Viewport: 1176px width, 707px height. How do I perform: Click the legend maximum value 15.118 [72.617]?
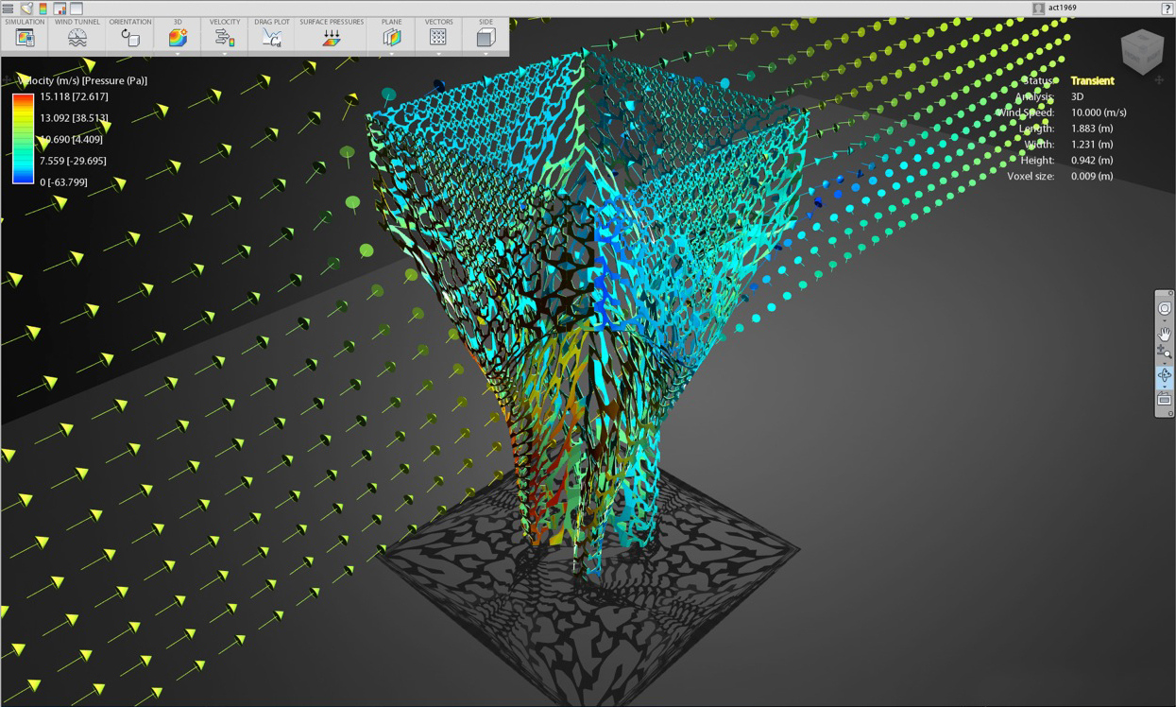74,96
